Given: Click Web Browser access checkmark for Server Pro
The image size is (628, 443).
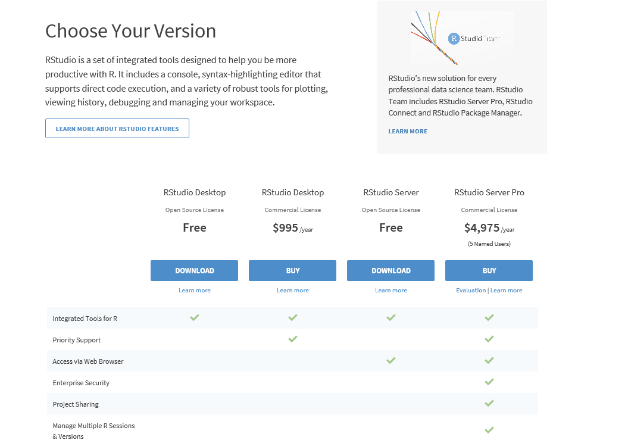Looking at the screenshot, I should [x=489, y=360].
